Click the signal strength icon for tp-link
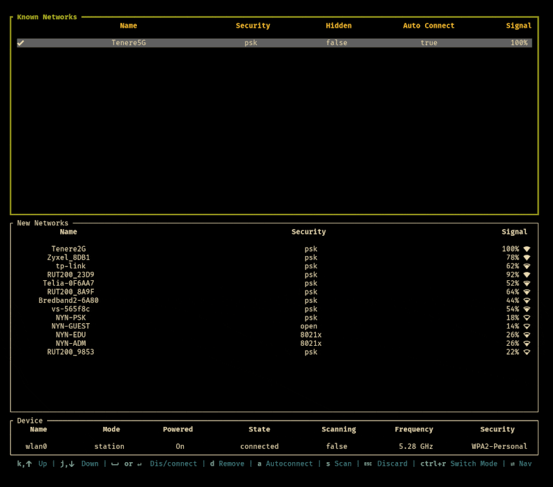Image resolution: width=553 pixels, height=487 pixels. click(527, 266)
